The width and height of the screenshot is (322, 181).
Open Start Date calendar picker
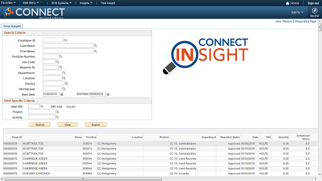click(x=61, y=94)
